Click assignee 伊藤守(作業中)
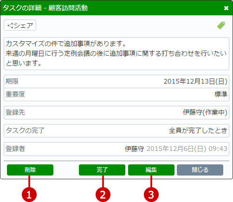The height and width of the screenshot is (202, 233). tap(205, 112)
